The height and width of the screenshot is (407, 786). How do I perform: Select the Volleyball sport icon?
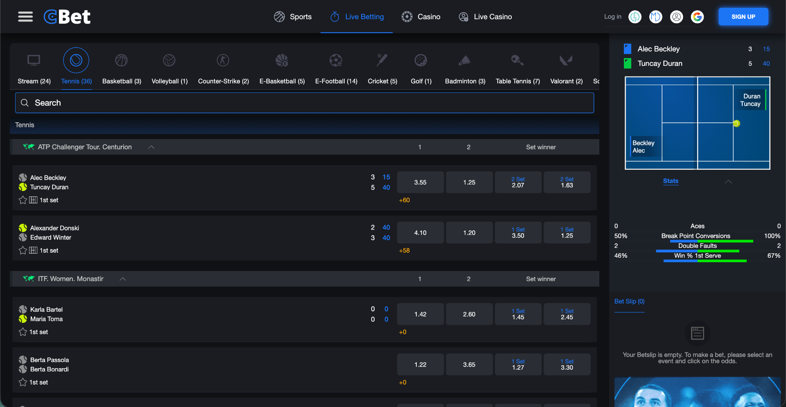tap(169, 60)
